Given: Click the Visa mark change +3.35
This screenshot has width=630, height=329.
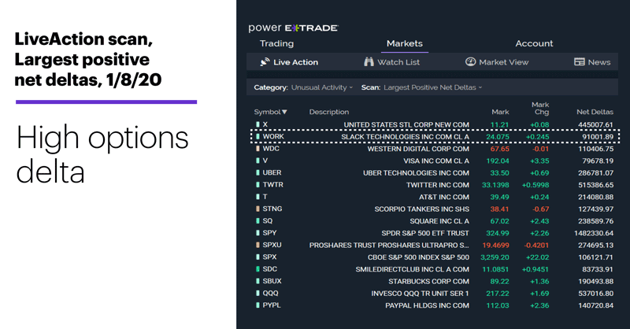Looking at the screenshot, I should click(x=539, y=161).
